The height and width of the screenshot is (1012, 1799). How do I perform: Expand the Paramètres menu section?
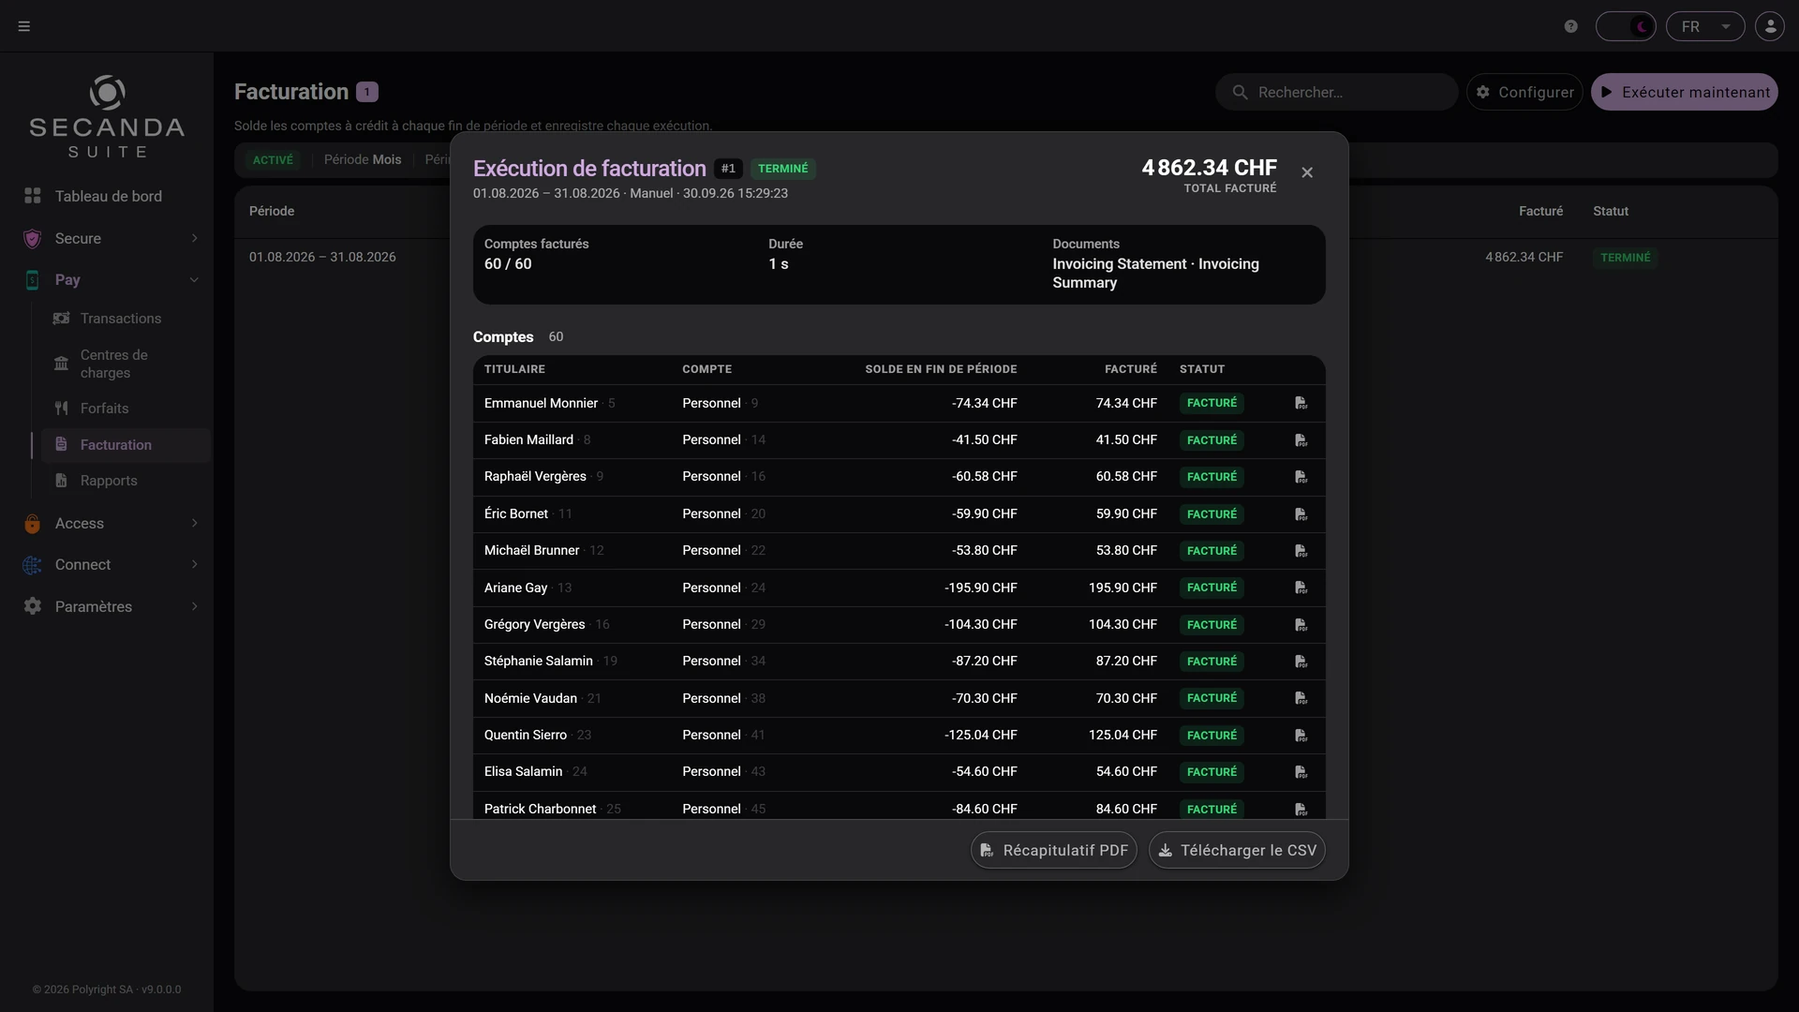[x=111, y=606]
